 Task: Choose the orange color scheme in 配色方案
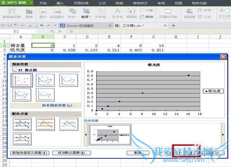tap(45, 124)
